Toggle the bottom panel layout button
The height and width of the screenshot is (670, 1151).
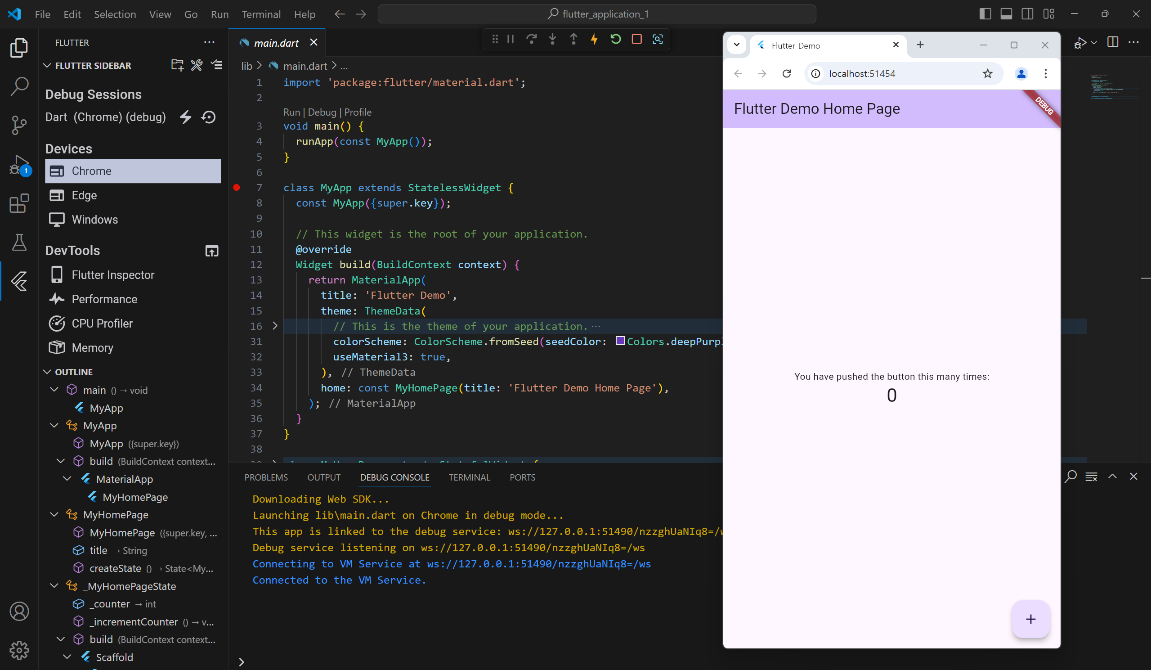(x=1006, y=13)
